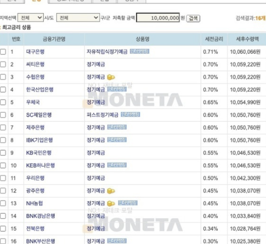Click the 상품명 column header
The image size is (266, 244).
142,39
